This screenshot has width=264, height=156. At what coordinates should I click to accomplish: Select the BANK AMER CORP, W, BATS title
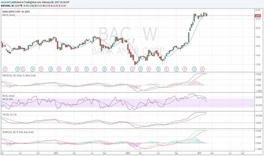(16, 12)
